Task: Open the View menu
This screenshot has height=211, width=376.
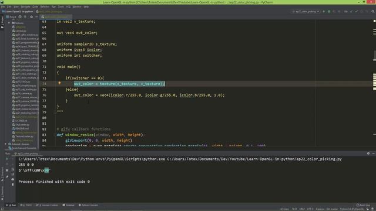Action: 16,6
